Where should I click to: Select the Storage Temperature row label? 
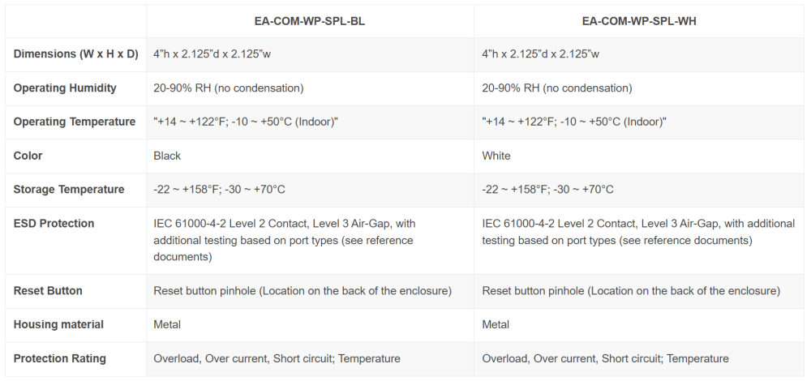pos(69,189)
